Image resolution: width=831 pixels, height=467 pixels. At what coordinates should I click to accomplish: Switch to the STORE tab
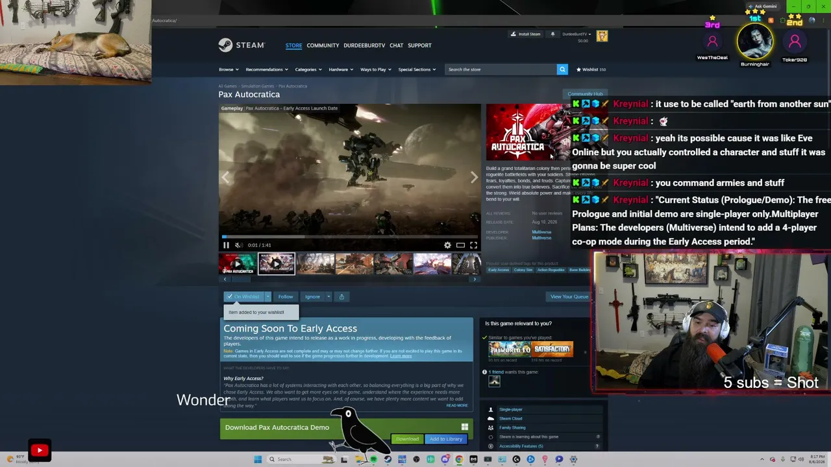[x=293, y=45]
